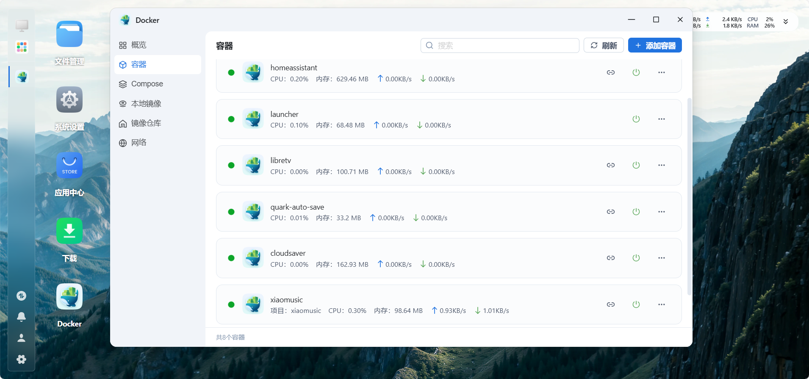Click the container list scrollbar
This screenshot has width=809, height=379.
(689, 196)
